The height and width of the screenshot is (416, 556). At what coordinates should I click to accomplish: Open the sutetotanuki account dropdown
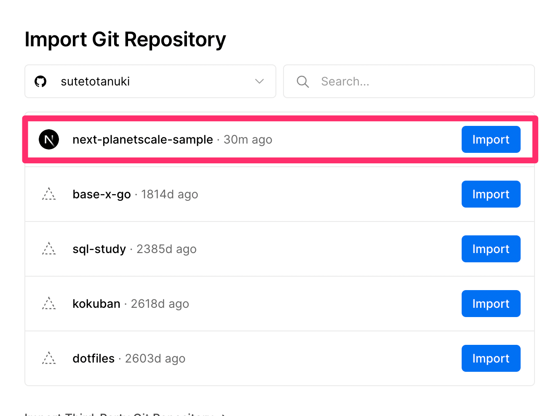[x=150, y=81]
